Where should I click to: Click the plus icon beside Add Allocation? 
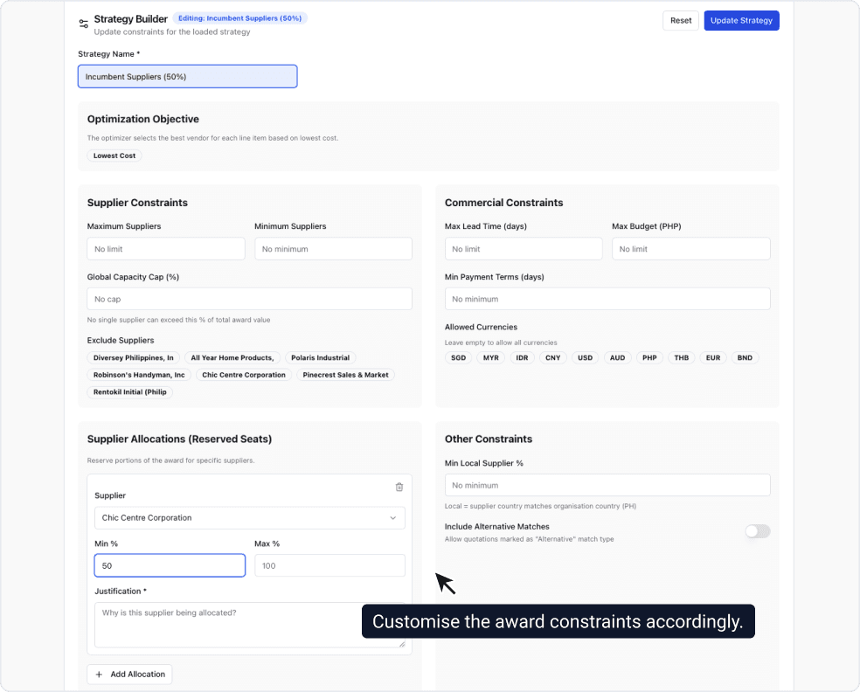coord(99,674)
